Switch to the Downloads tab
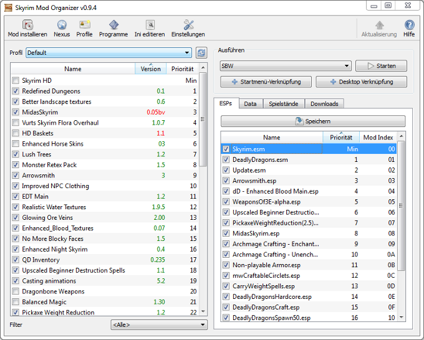This screenshot has width=424, height=340. click(x=324, y=104)
